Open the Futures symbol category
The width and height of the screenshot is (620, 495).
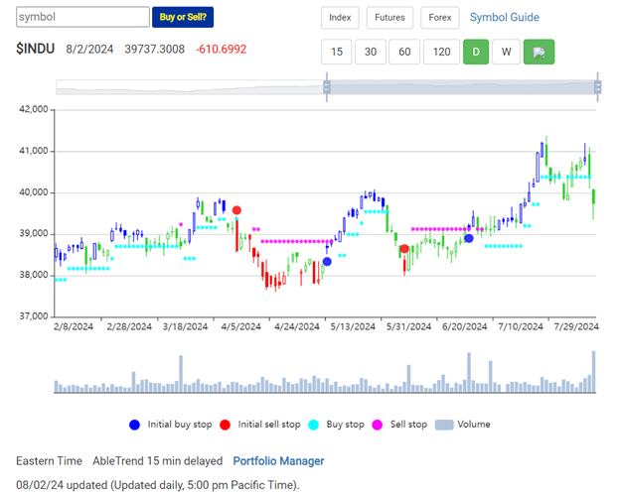coord(389,18)
